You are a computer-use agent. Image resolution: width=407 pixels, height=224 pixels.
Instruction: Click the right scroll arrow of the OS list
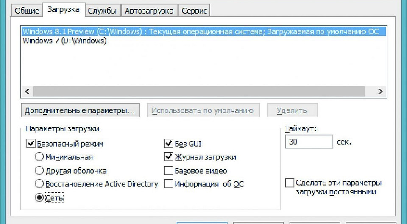point(380,91)
